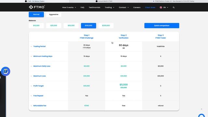Open the Testimonials page
This screenshot has height=117, width=208.
click(x=95, y=7)
